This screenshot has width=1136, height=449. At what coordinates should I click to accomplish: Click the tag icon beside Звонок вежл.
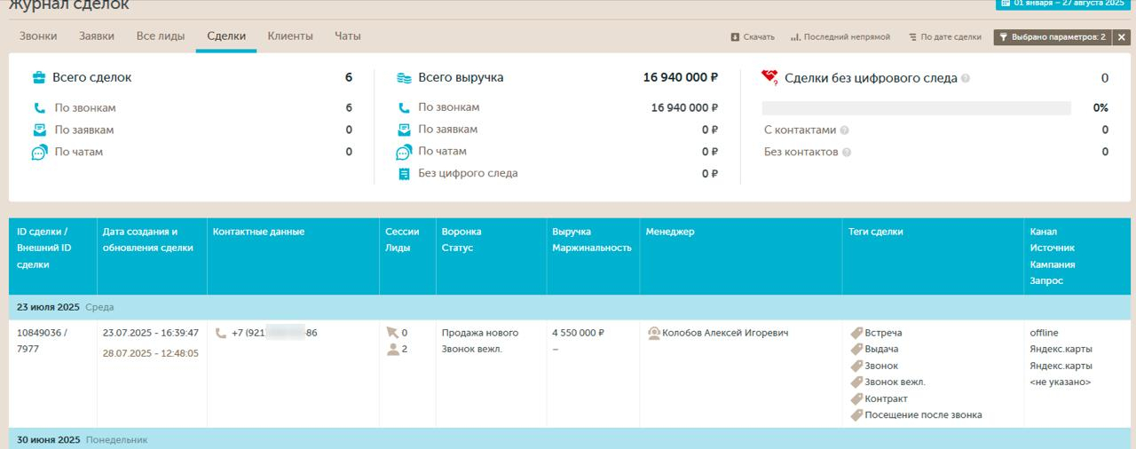tap(856, 382)
